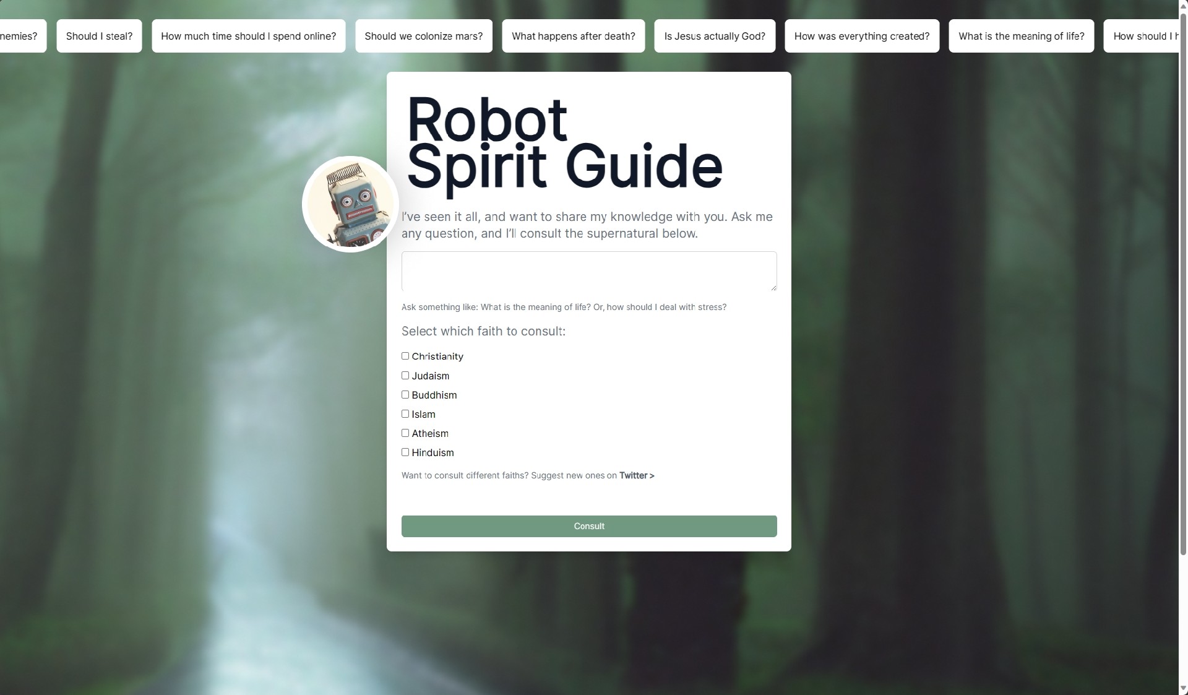Screen dimensions: 1188x695
Task: Click the robot avatar image
Action: (x=350, y=204)
